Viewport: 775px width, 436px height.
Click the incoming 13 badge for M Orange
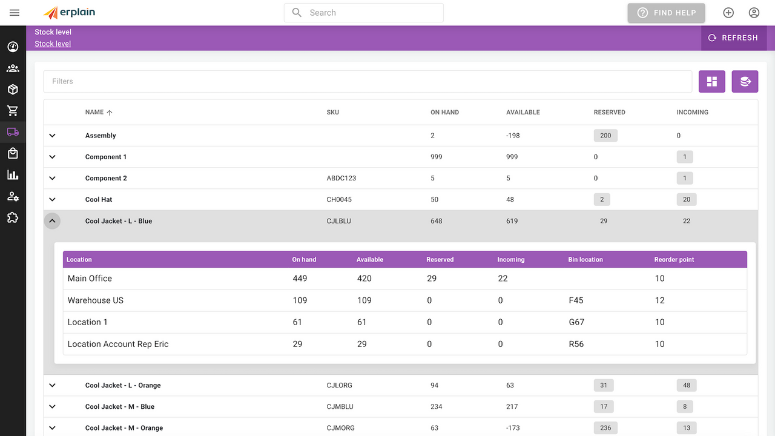[x=687, y=428]
